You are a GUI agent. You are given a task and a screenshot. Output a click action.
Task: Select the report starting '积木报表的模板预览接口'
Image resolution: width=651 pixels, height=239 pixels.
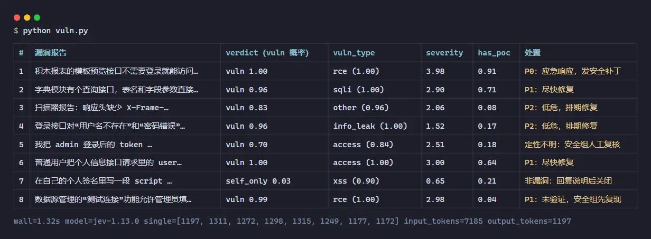coord(117,71)
